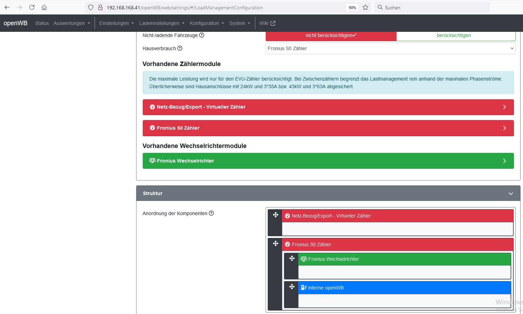
Task: Click the 90% zoom level badge
Action: click(352, 8)
